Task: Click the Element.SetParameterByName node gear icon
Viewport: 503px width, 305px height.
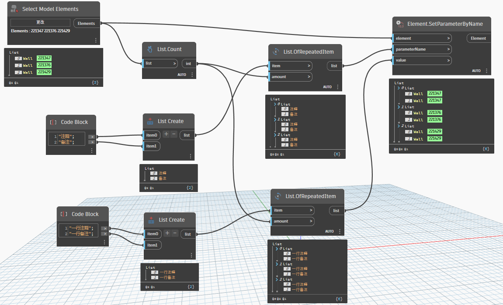Action: [399, 24]
